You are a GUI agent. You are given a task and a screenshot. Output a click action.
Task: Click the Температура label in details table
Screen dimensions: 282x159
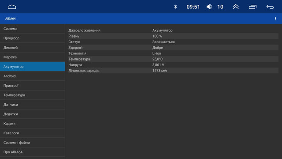pyautogui.click(x=79, y=59)
